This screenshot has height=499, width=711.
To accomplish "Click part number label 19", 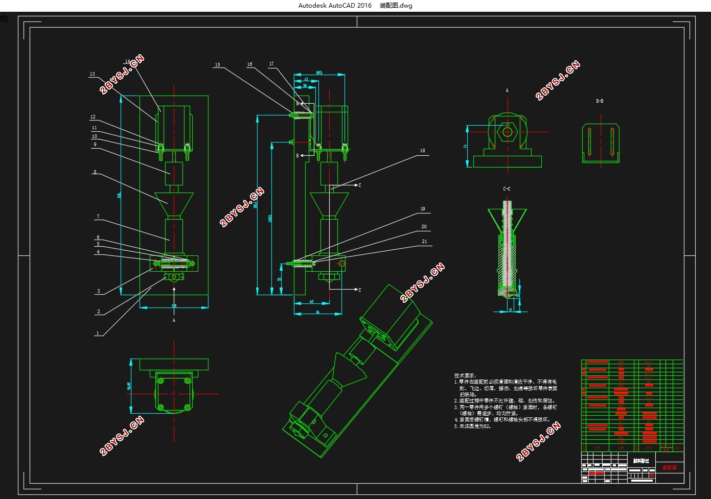I will tap(423, 209).
